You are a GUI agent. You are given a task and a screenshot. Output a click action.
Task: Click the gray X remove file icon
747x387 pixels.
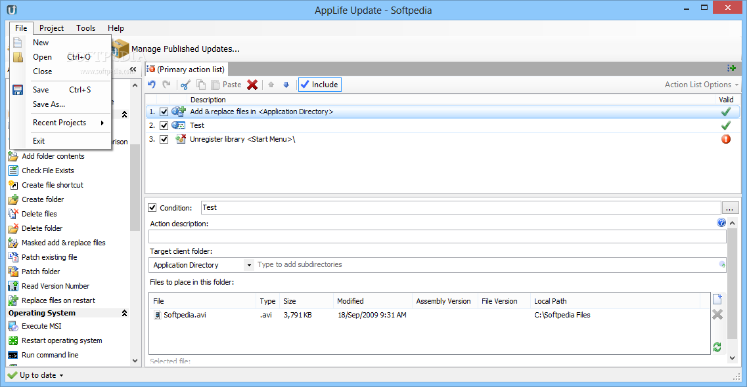[717, 314]
